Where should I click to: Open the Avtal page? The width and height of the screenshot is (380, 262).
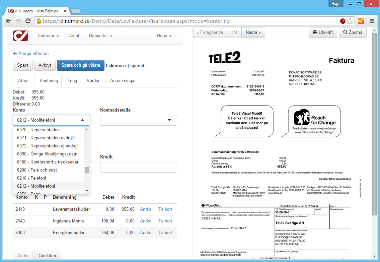[74, 36]
